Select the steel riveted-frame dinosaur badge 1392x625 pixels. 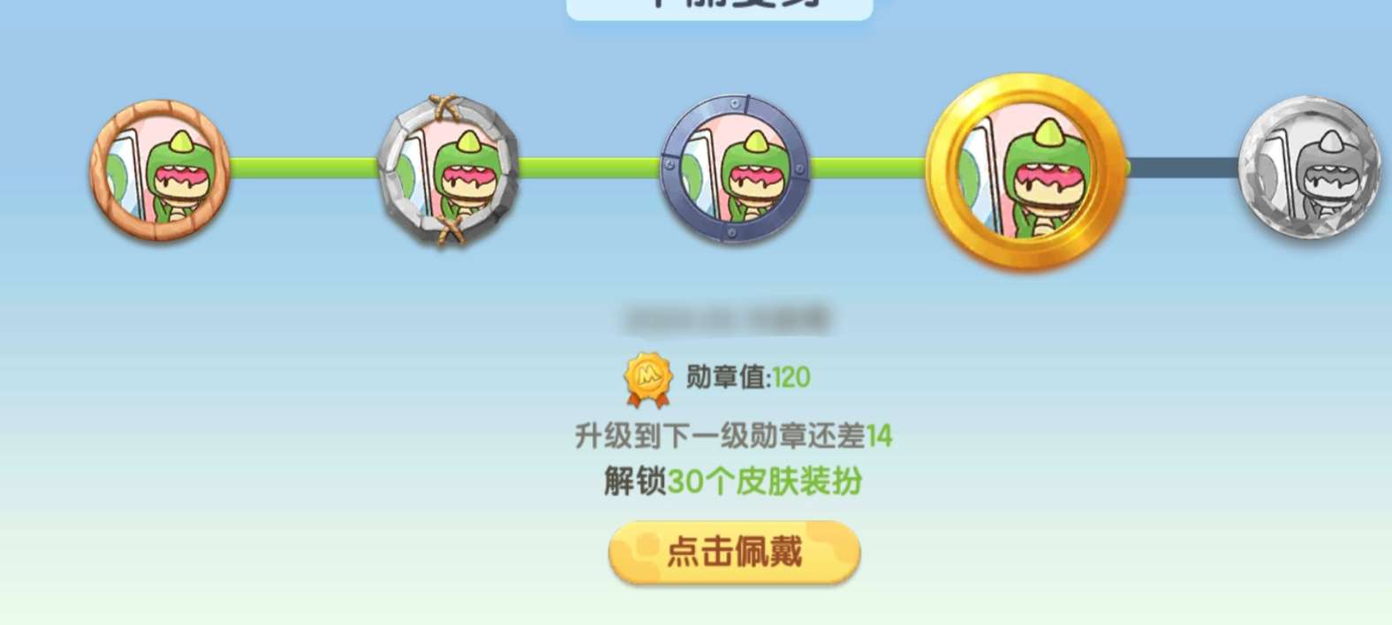tap(735, 169)
